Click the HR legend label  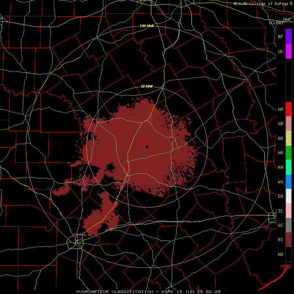point(280,153)
